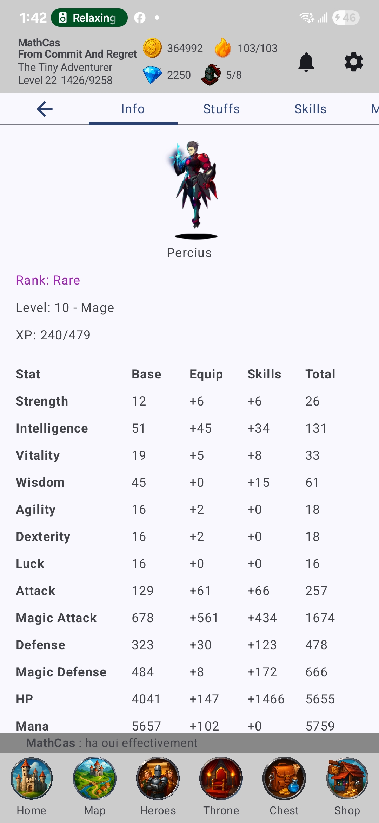Viewport: 379px width, 823px height.
Task: Go to Home castle icon
Action: [32, 778]
